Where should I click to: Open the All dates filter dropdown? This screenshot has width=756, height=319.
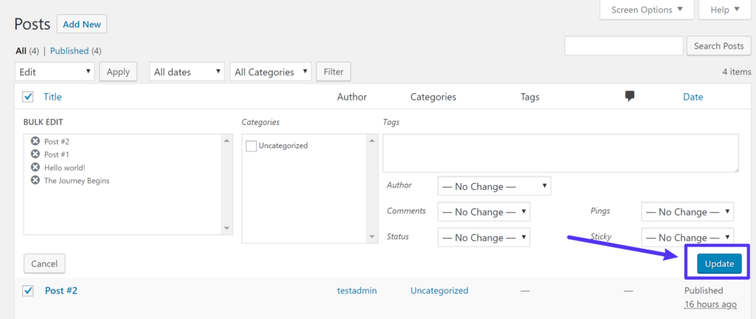coord(187,72)
